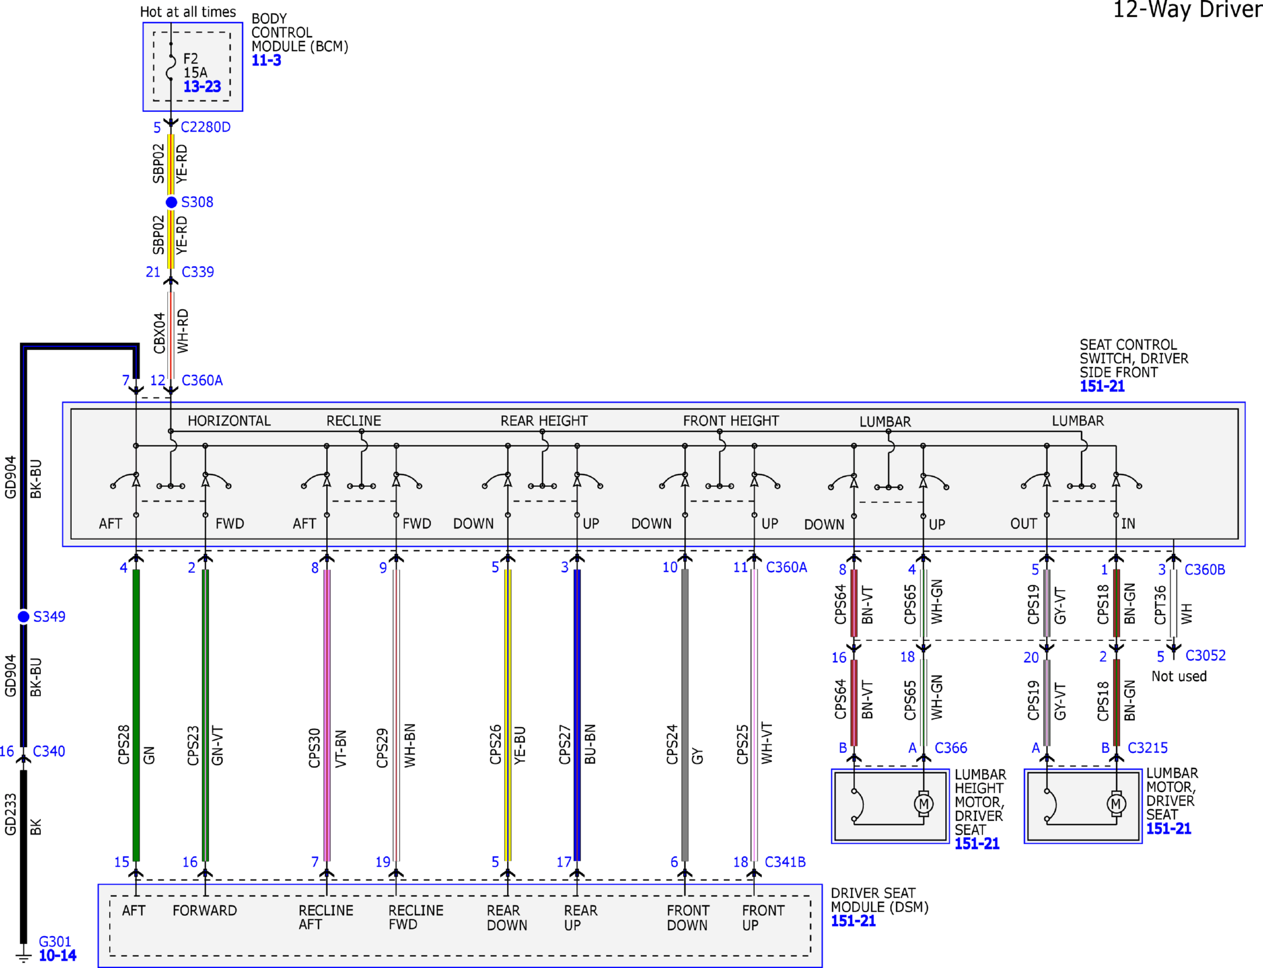Click the blue CPS27 BU-BN wire
Viewport: 1263px width, 968px height.
pos(577,715)
